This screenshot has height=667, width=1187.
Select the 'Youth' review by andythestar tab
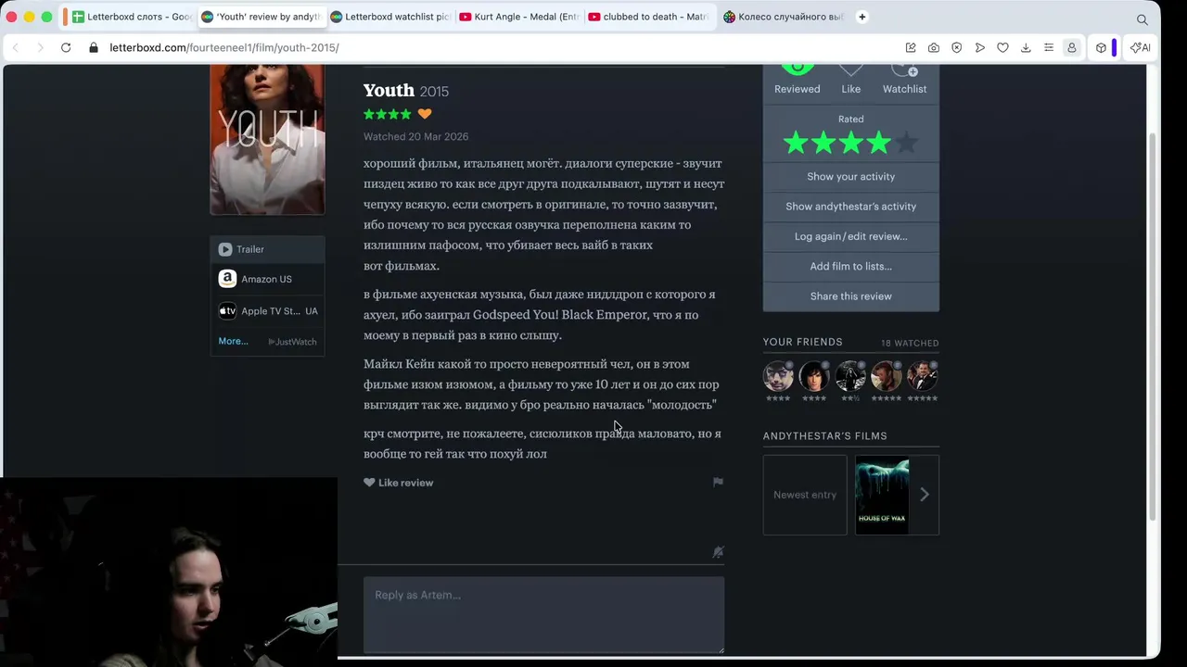point(261,17)
